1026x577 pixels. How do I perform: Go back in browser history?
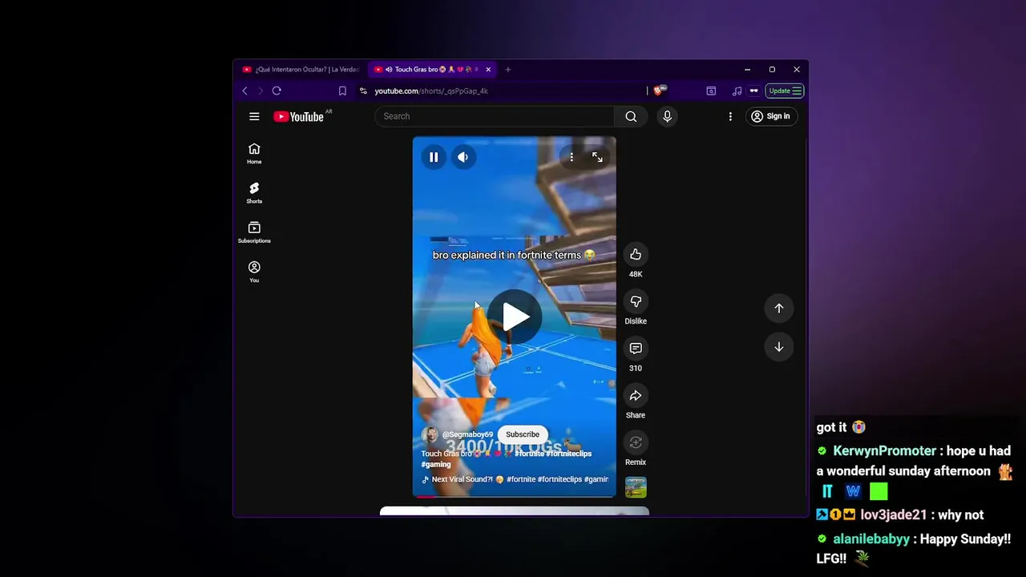tap(245, 91)
